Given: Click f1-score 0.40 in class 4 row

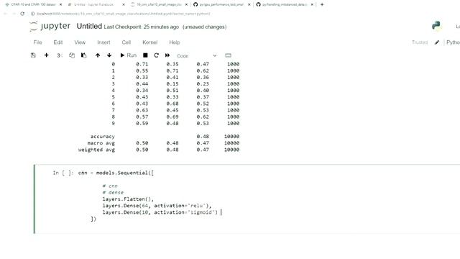Looking at the screenshot, I should [x=203, y=91].
